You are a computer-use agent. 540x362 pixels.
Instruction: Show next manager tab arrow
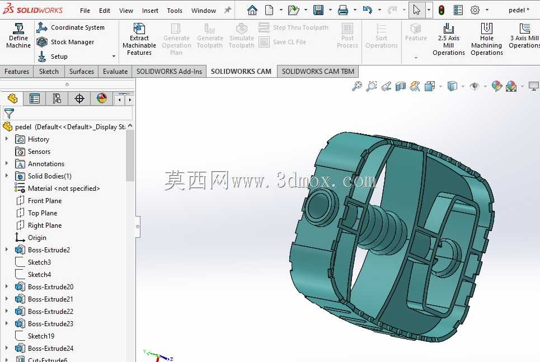pos(130,100)
